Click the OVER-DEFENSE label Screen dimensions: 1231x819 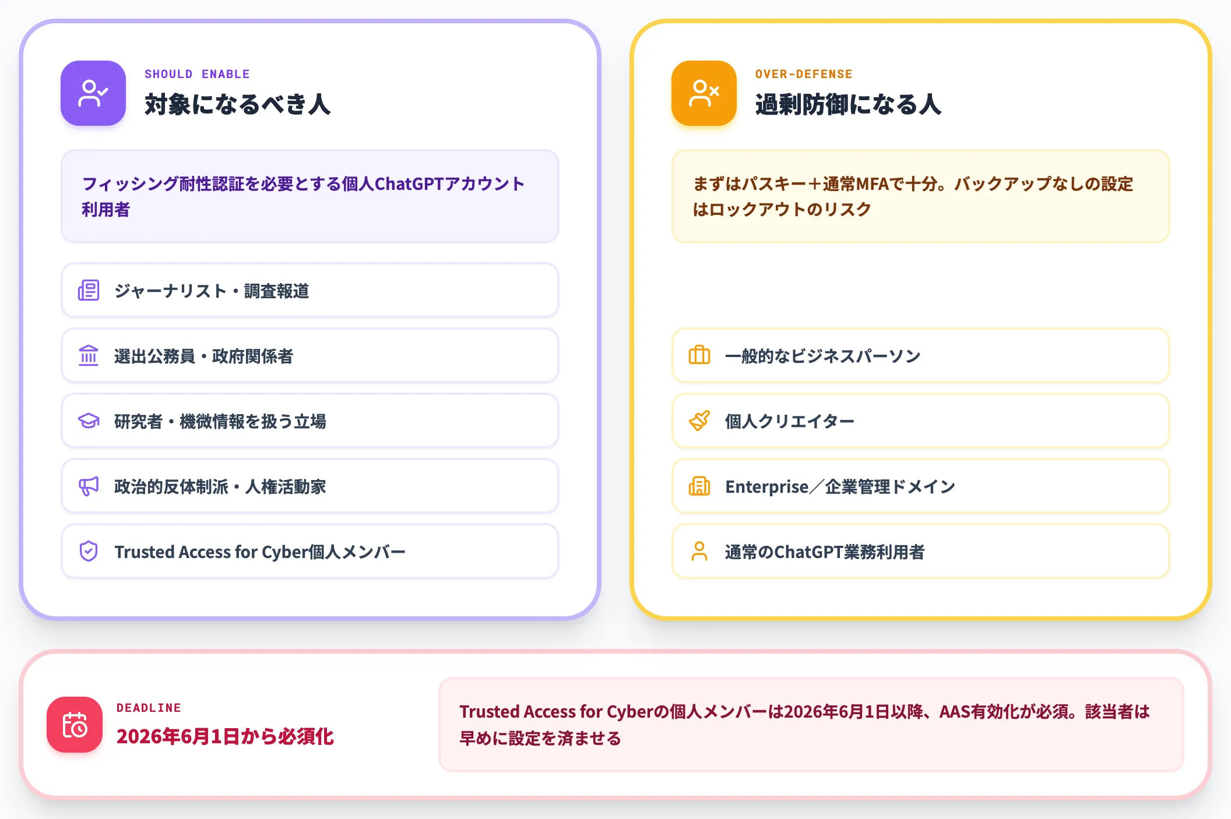804,74
